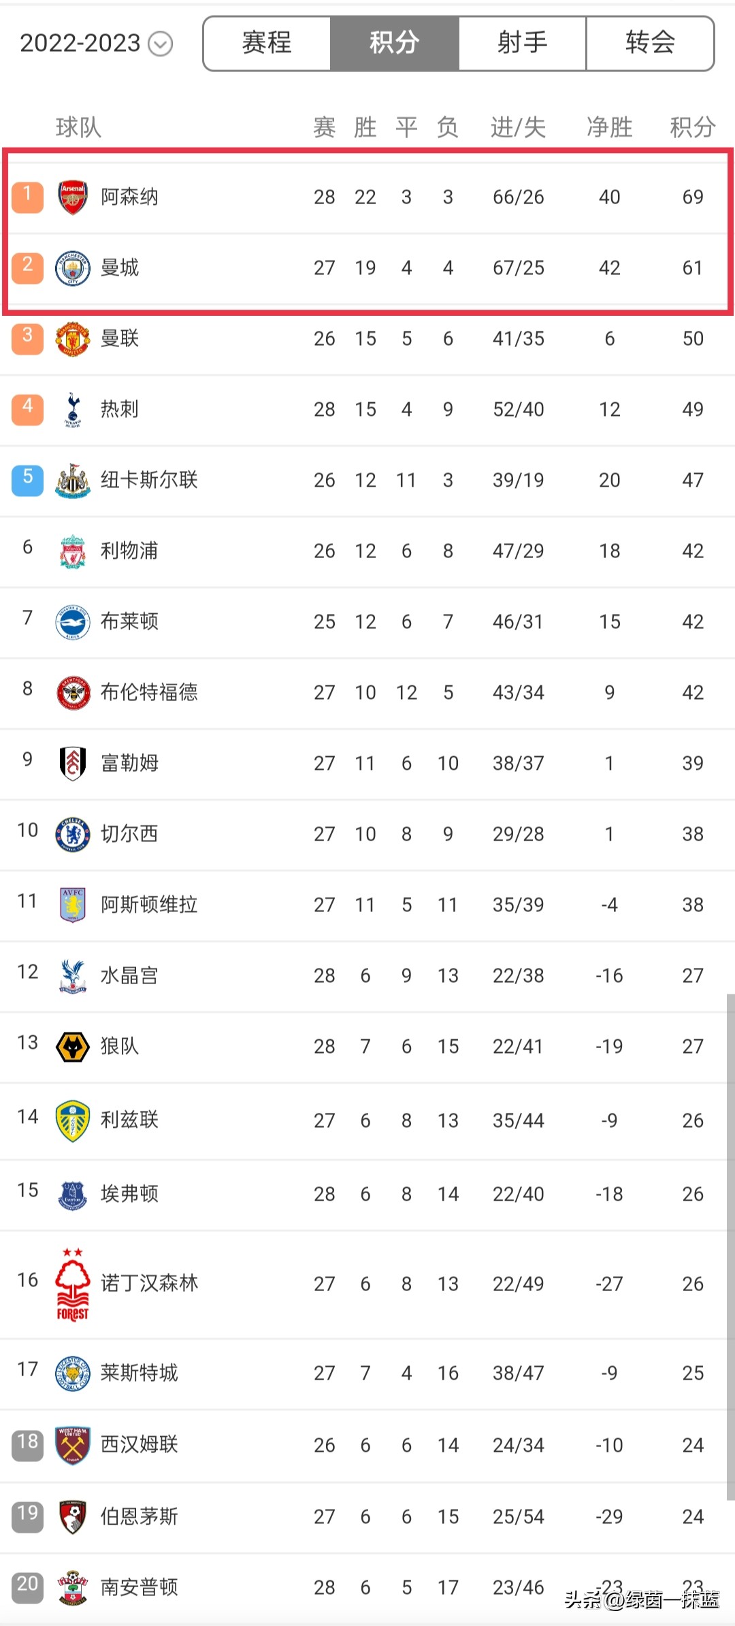Click the Manchester City club crest
This screenshot has height=1626, width=735.
click(72, 268)
